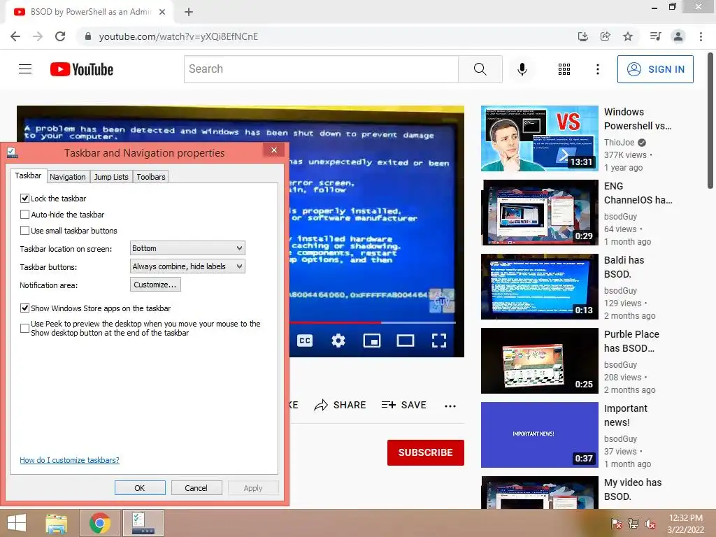Open network icon in system tray
This screenshot has width=716, height=537.
(x=633, y=523)
